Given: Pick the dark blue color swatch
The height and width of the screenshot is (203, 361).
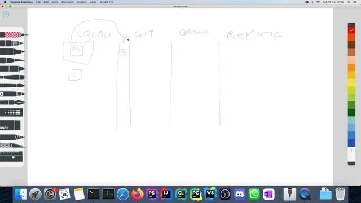Looking at the screenshot, I should tap(351, 143).
